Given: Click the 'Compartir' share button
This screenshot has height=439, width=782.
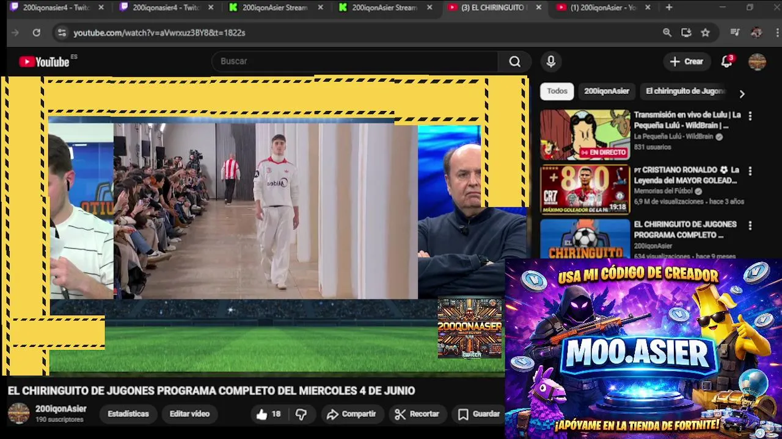Looking at the screenshot, I should pyautogui.click(x=351, y=414).
